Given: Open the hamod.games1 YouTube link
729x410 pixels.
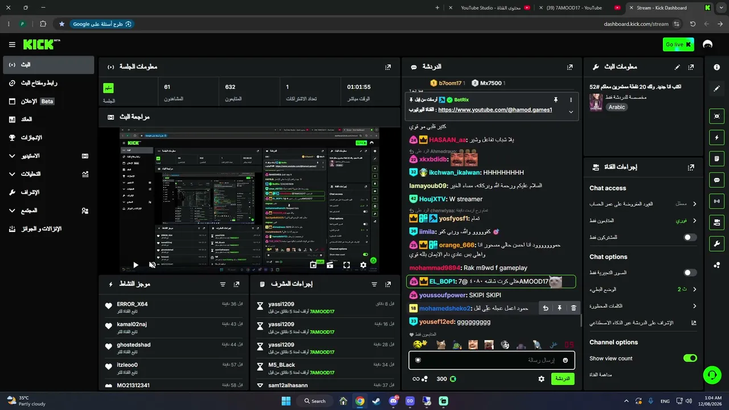Looking at the screenshot, I should tap(495, 110).
